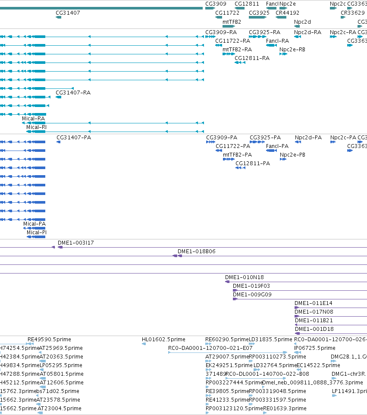367x415 pixels.
Task: Select the Fancl-PA protein label
Action: (277, 146)
